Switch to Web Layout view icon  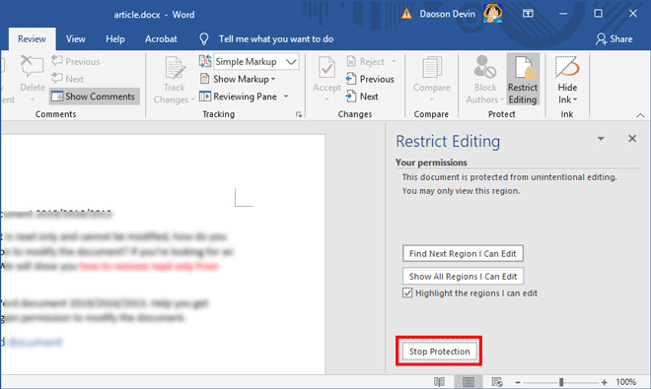point(497,382)
